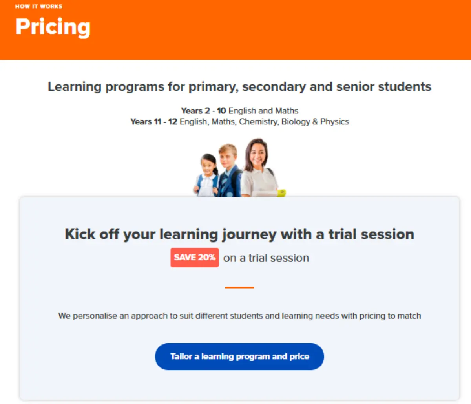Image resolution: width=471 pixels, height=404 pixels.
Task: Click the English and Maths subjects text
Action: coord(263,111)
